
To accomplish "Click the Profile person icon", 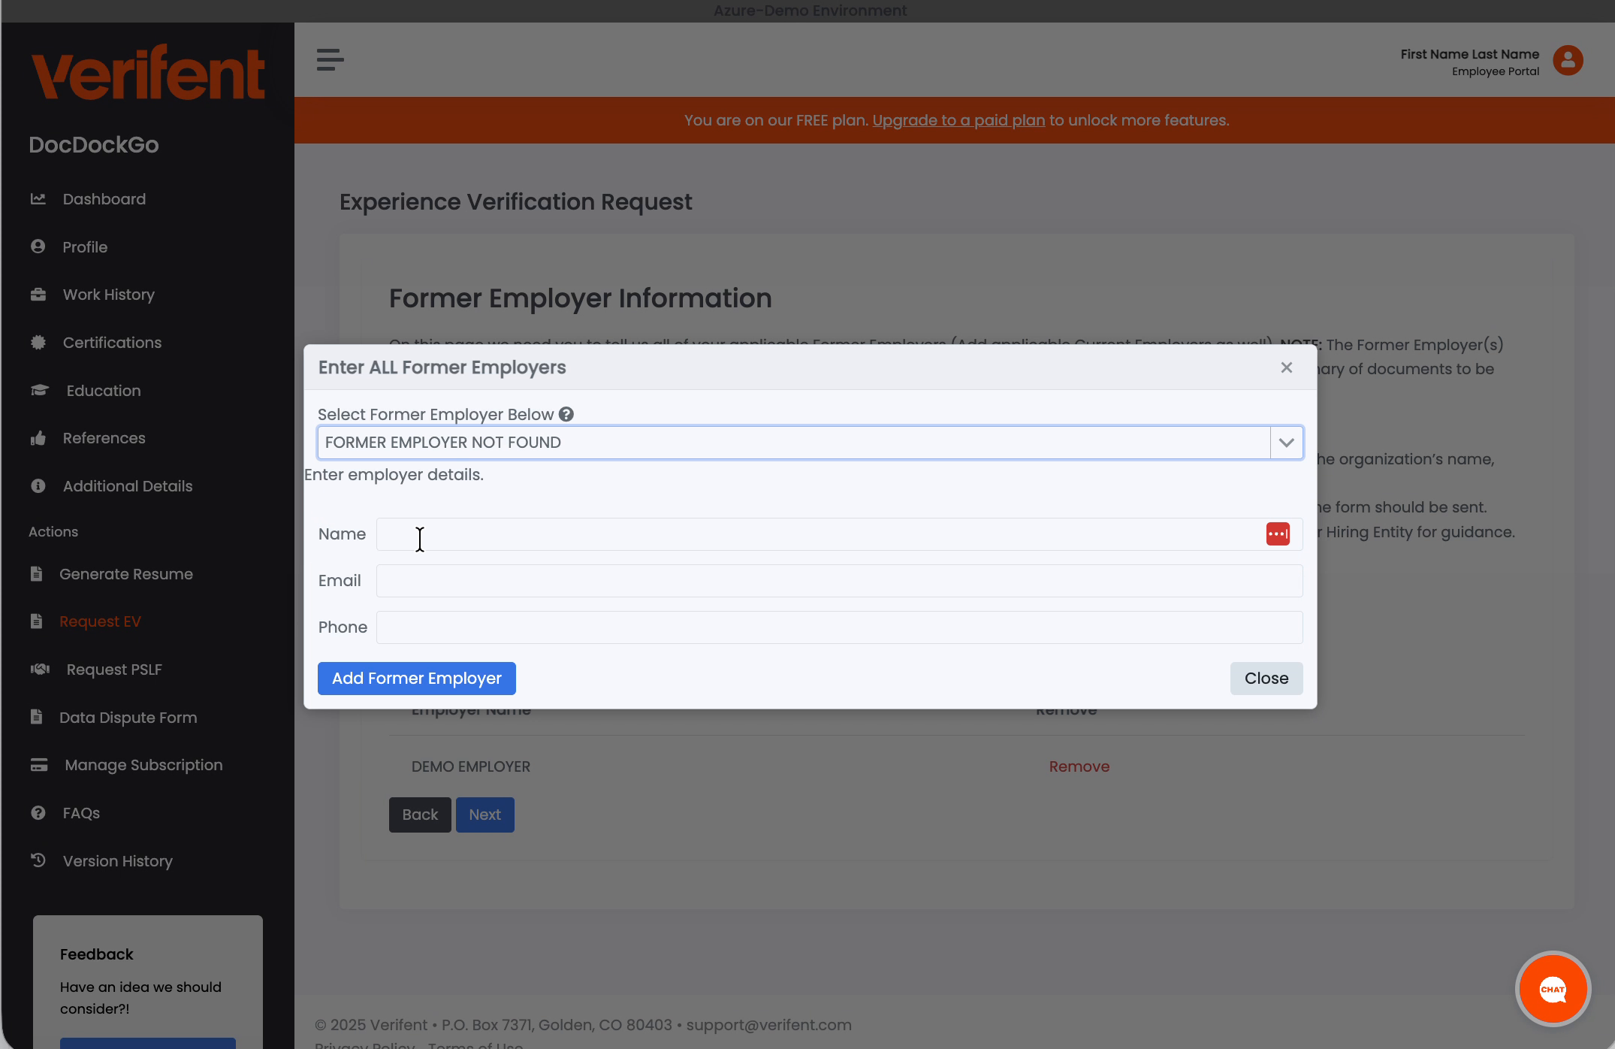I will pyautogui.click(x=39, y=246).
